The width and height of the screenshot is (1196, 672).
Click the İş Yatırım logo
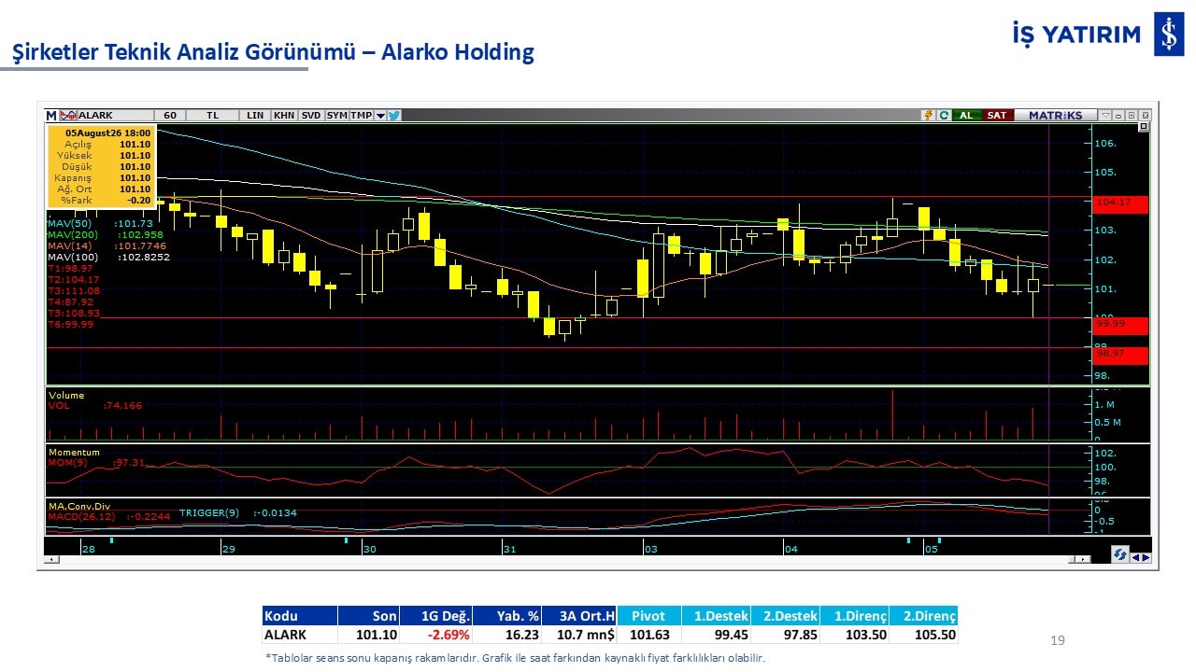click(x=1099, y=35)
